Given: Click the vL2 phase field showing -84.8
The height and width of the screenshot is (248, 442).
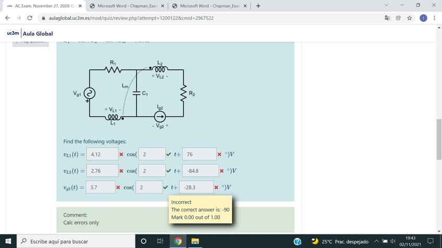Looking at the screenshot, I should click(200, 171).
